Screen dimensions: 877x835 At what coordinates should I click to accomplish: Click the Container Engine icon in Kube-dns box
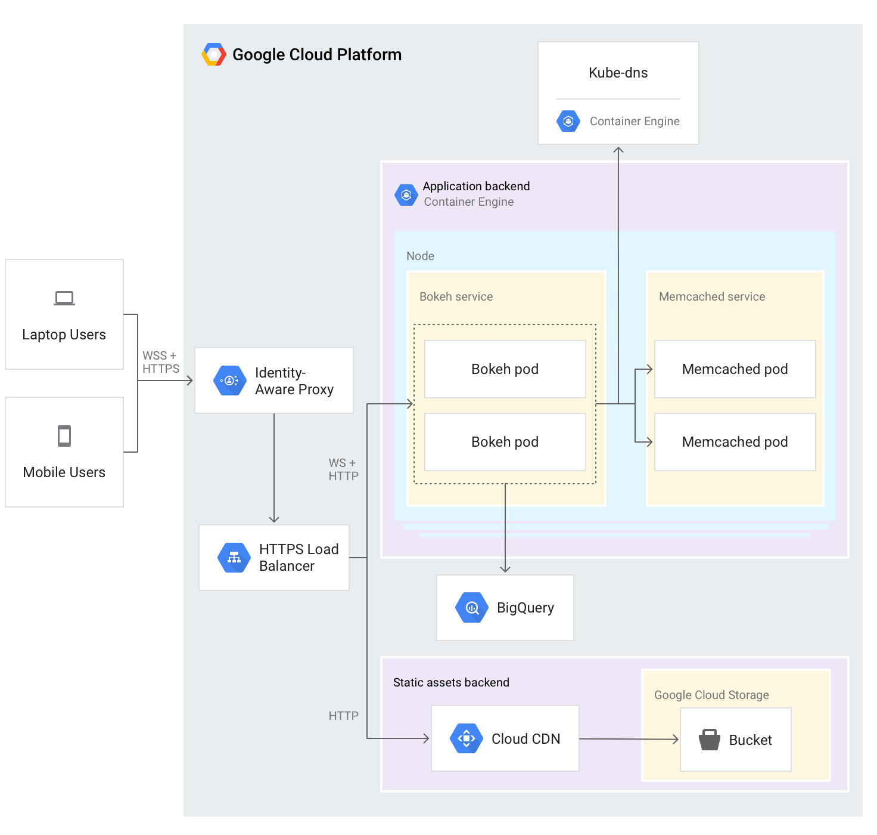(568, 121)
